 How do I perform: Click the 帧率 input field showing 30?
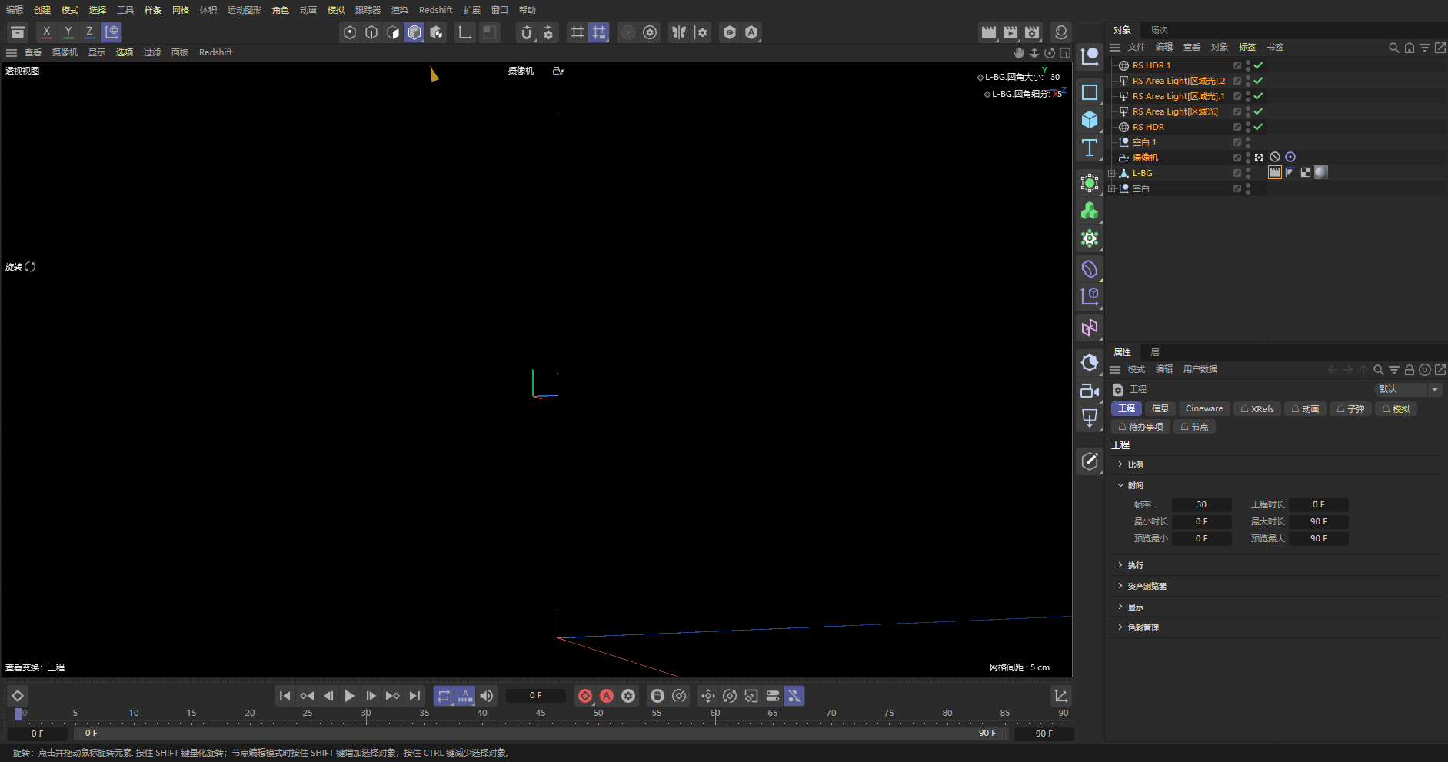point(1201,505)
